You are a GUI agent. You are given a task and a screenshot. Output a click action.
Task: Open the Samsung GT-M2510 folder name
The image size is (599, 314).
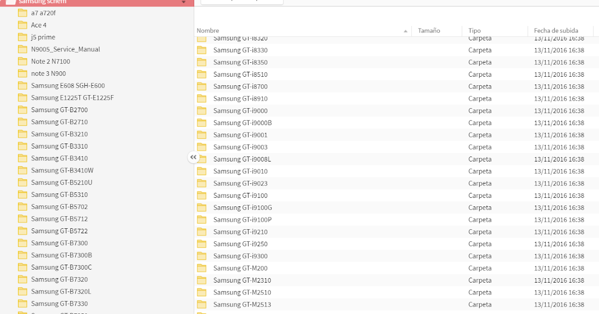pos(242,292)
